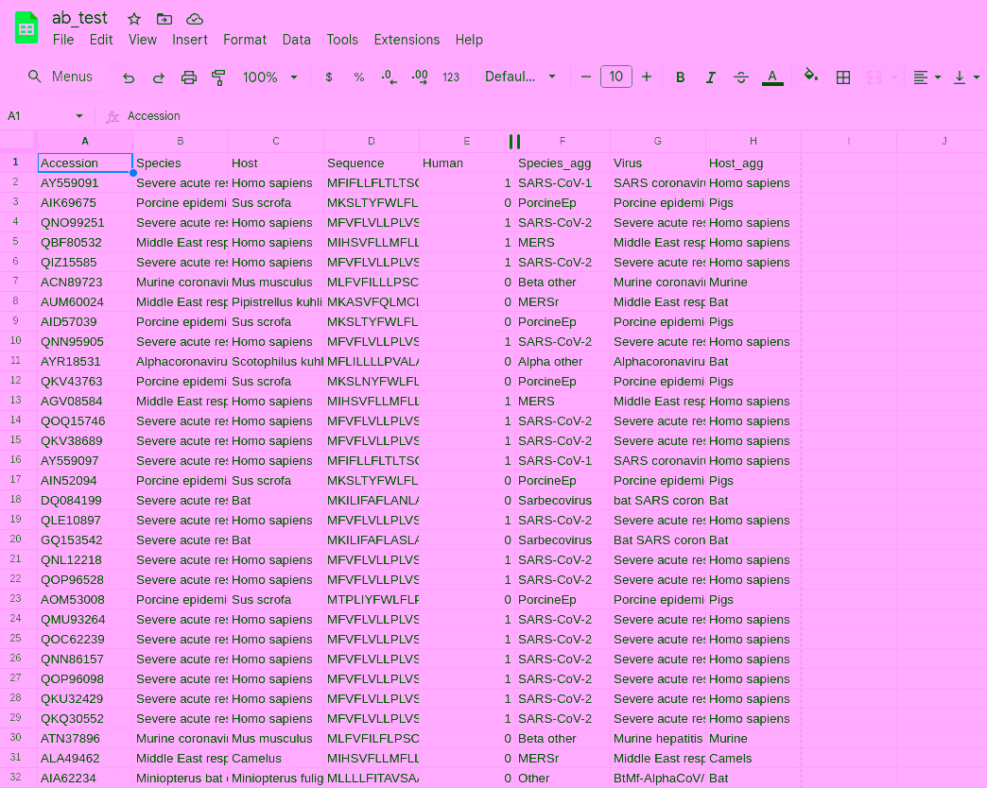Select the paint format tool
The image size is (987, 788).
coord(219,77)
